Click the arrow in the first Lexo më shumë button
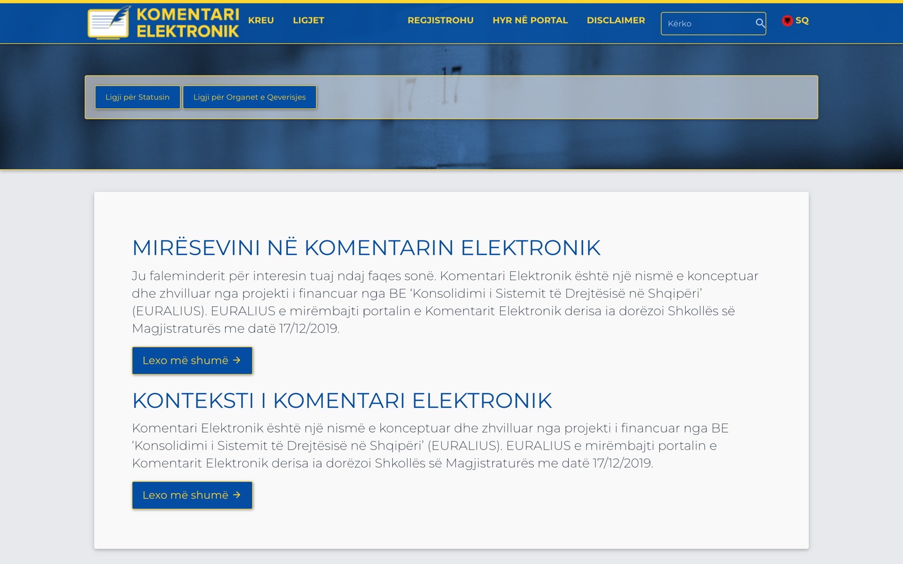This screenshot has width=903, height=564. coord(237,360)
